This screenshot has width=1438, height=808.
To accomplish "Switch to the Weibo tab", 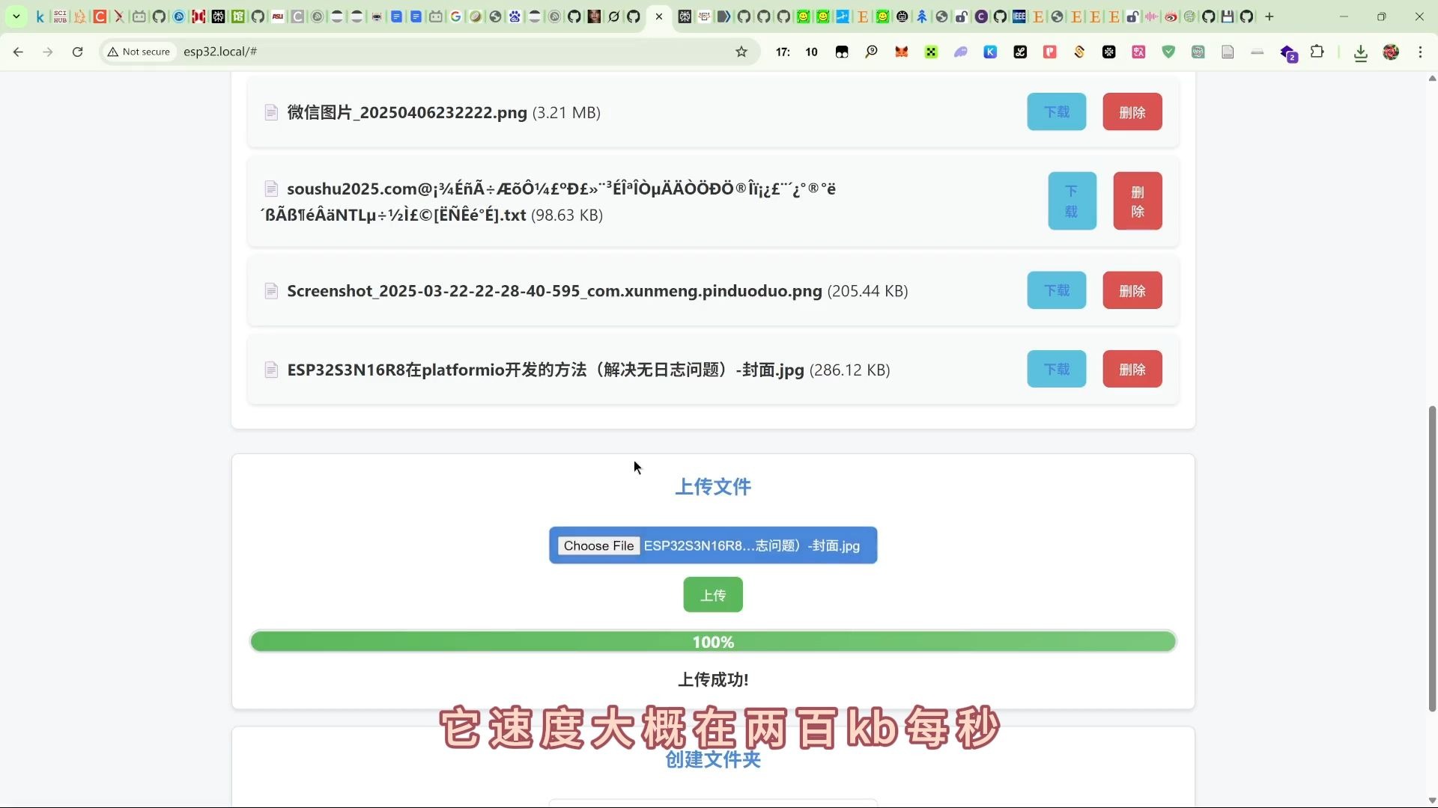I will pos(1171,16).
